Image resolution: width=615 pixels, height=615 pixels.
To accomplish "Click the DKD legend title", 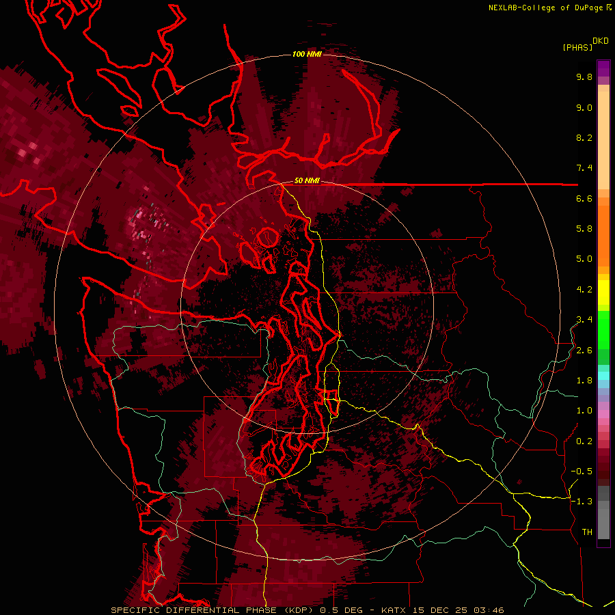I will pyautogui.click(x=601, y=41).
